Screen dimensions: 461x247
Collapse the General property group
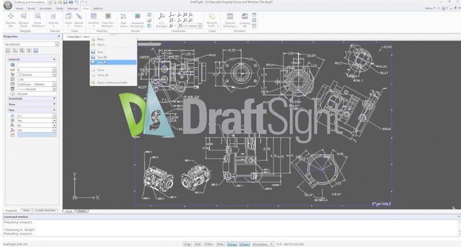pyautogui.click(x=54, y=59)
